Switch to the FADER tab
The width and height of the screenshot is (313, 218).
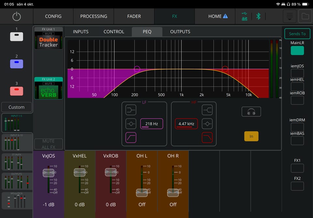134,16
